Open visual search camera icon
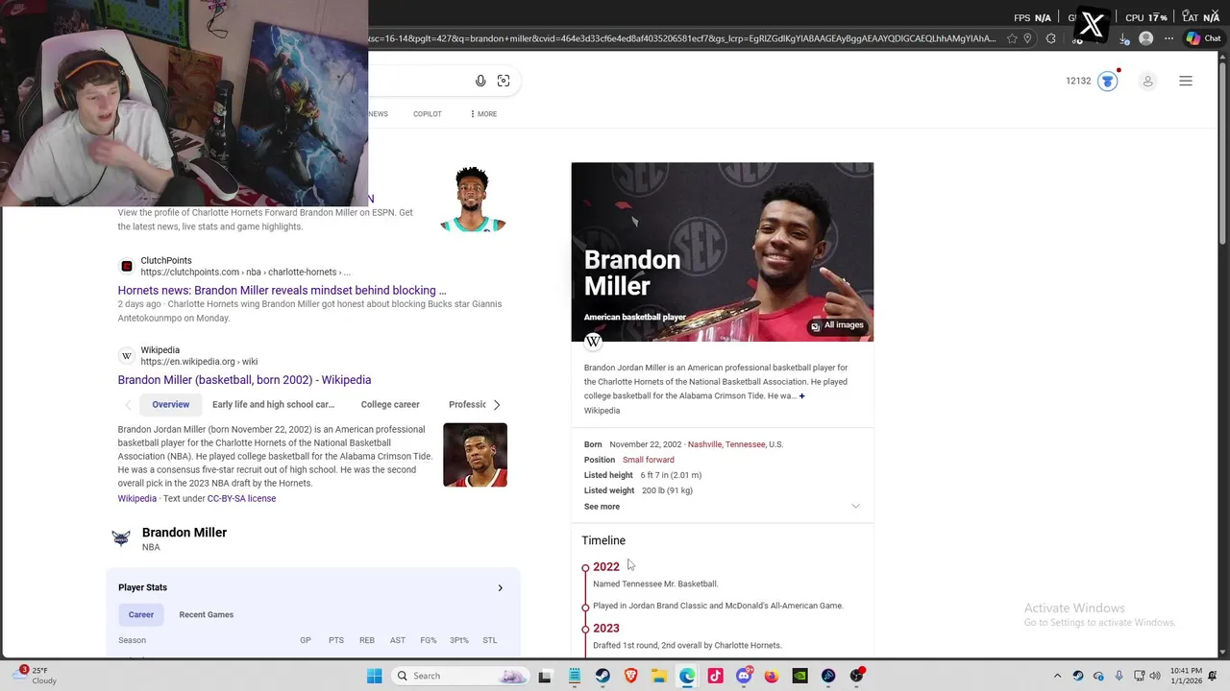Image resolution: width=1230 pixels, height=691 pixels. click(x=504, y=81)
